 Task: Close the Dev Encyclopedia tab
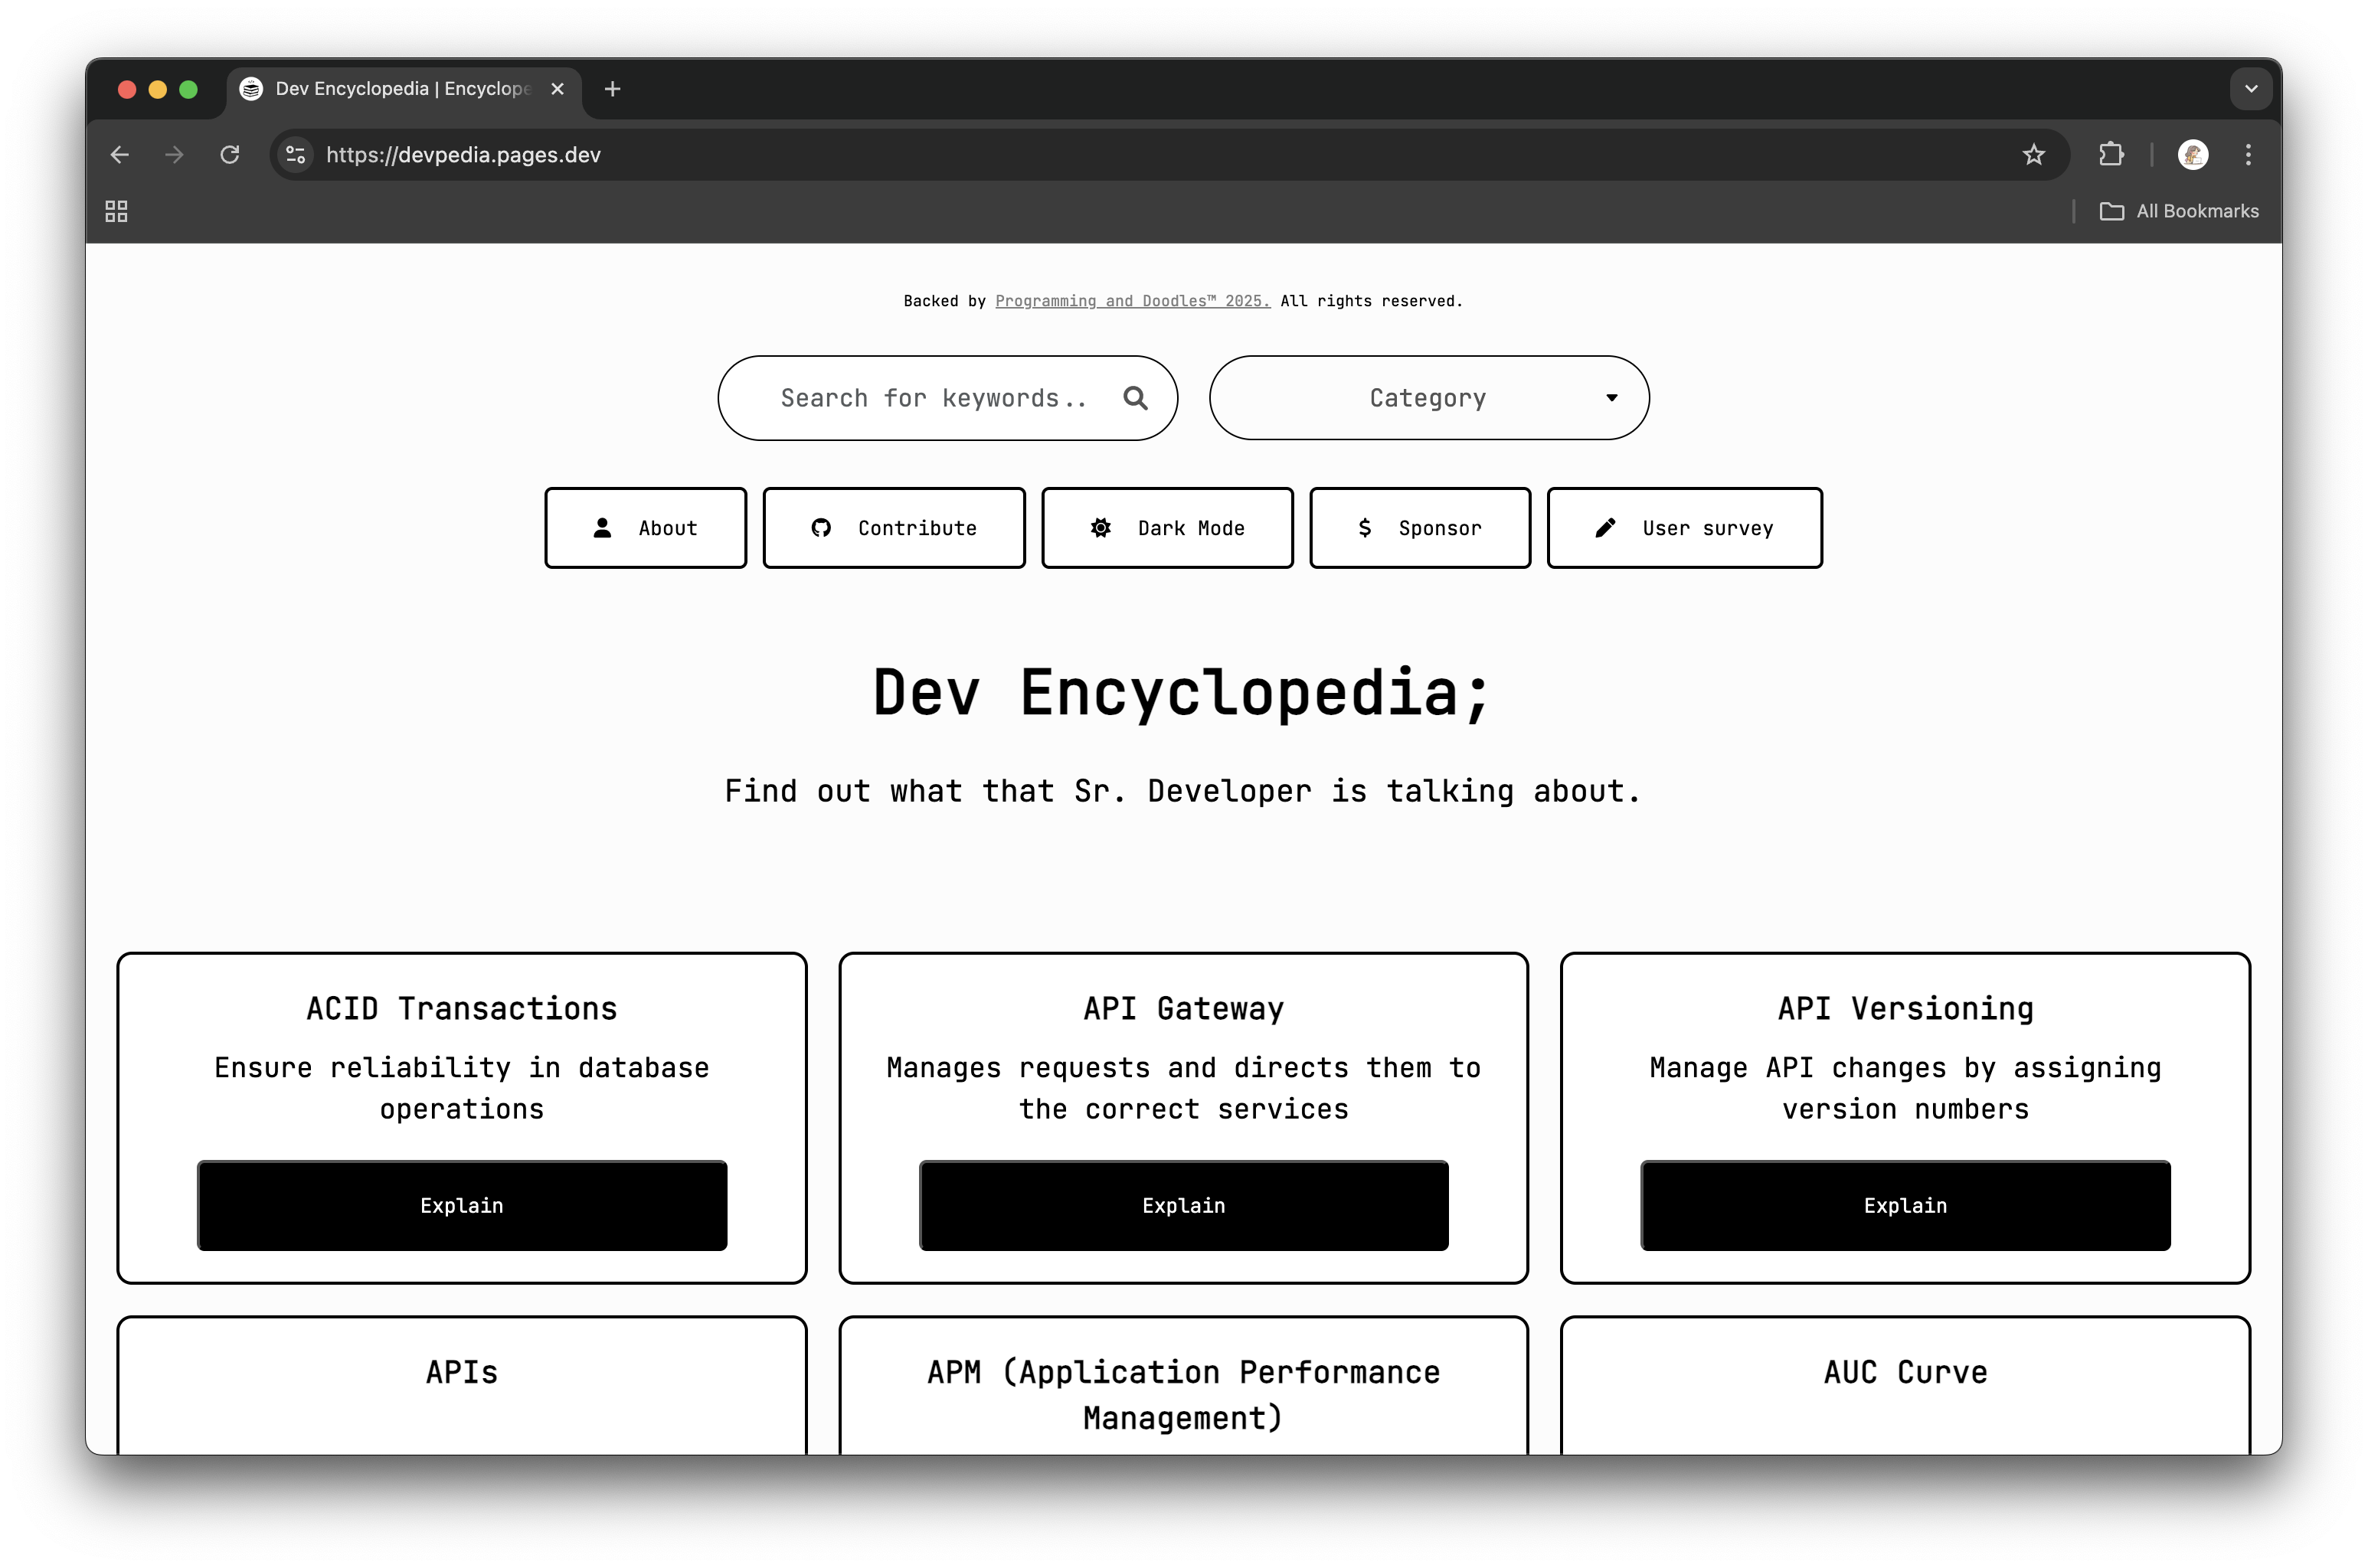[x=558, y=89]
